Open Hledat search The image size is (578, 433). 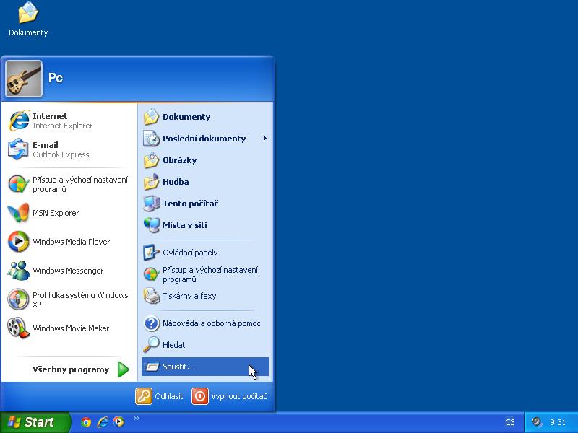pyautogui.click(x=205, y=345)
